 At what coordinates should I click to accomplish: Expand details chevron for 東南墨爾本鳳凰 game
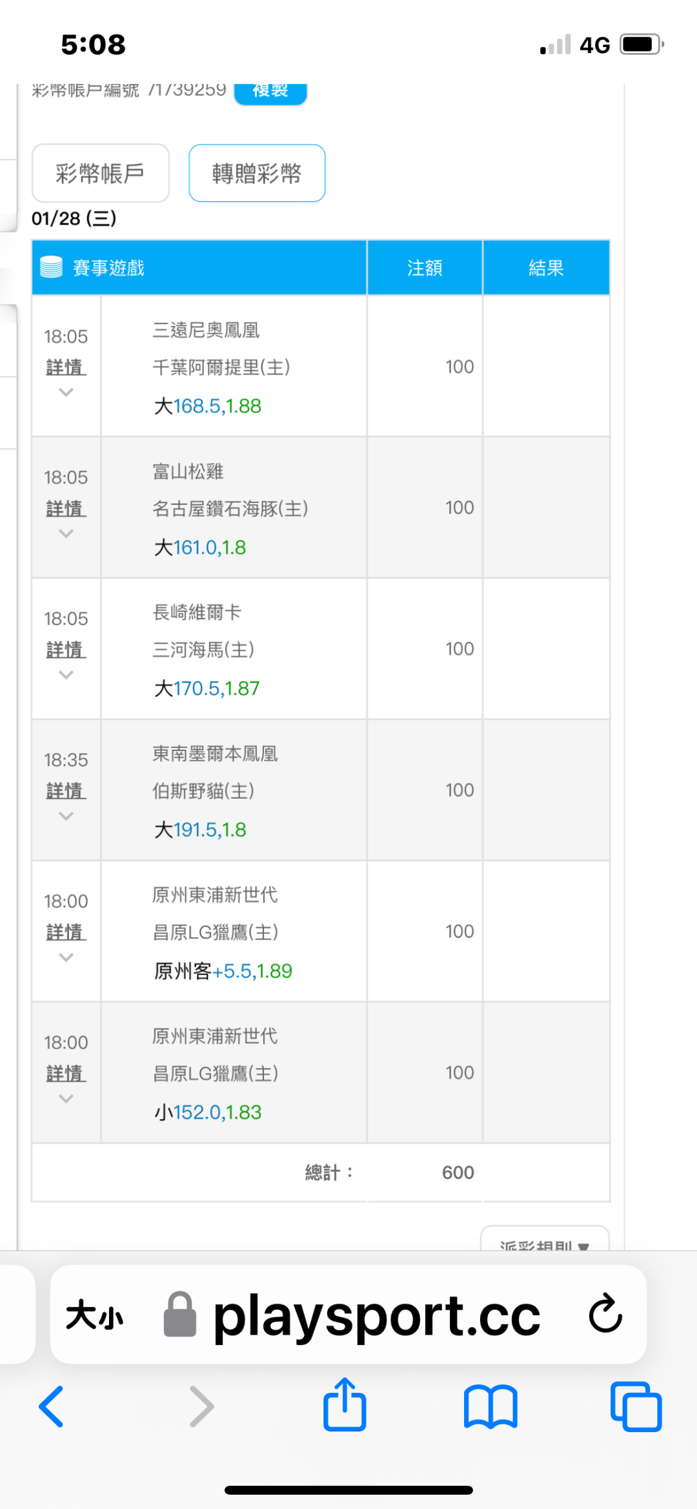tap(66, 816)
